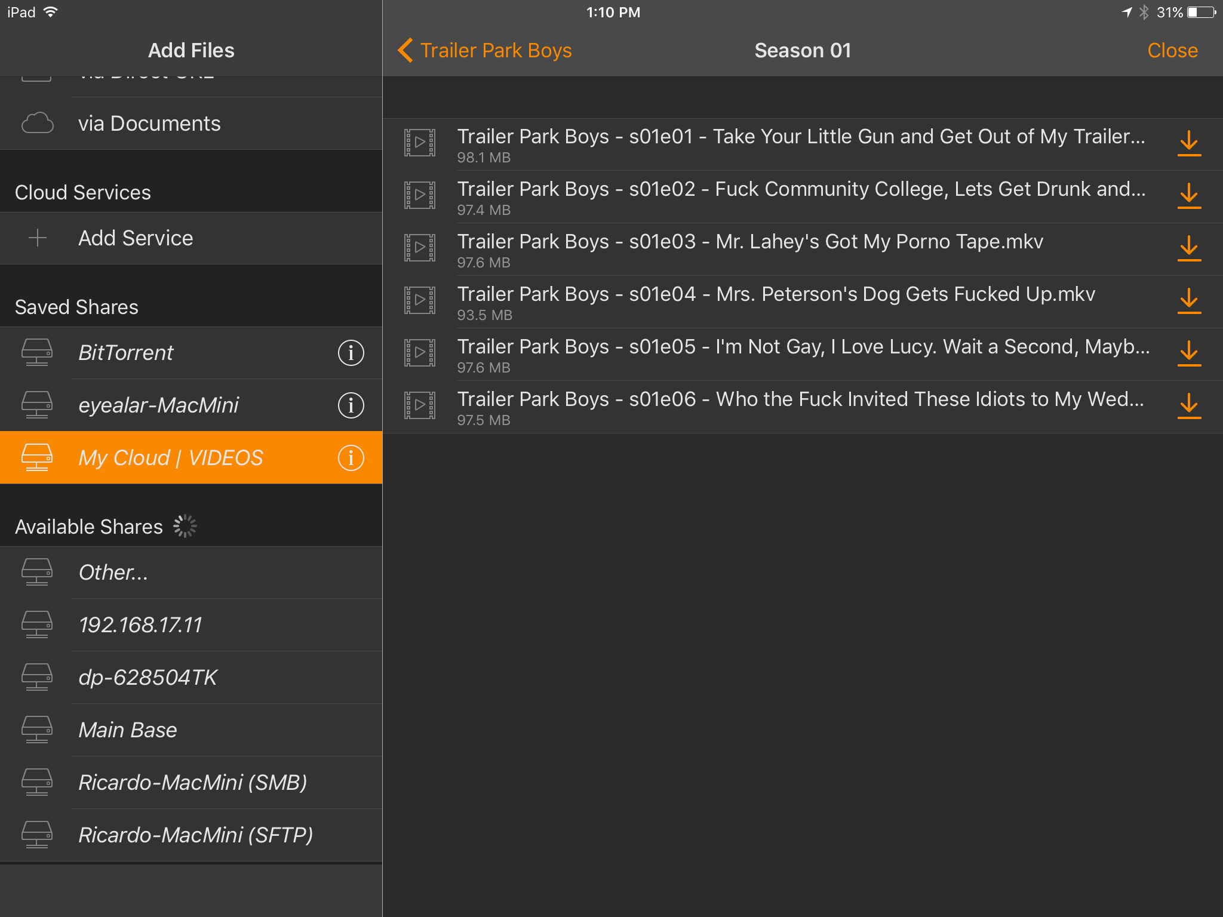Go back to the Trailer Park Boys folder
The width and height of the screenshot is (1223, 917).
[x=484, y=51]
